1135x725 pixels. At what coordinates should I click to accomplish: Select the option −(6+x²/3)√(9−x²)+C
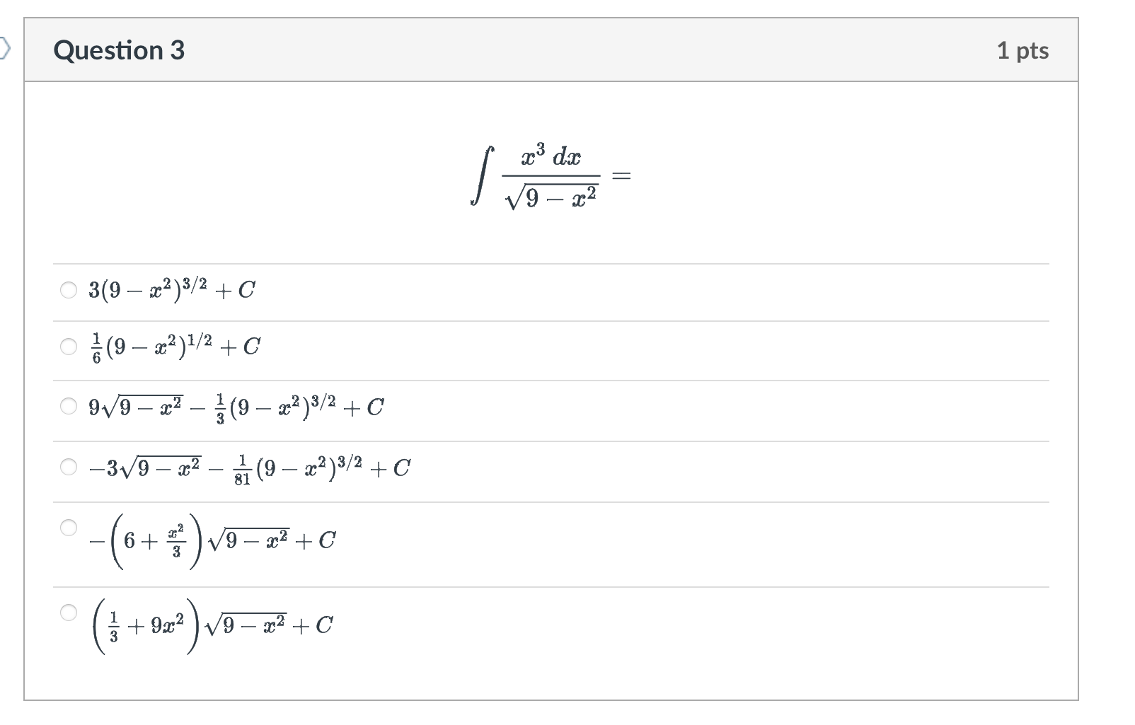click(69, 527)
